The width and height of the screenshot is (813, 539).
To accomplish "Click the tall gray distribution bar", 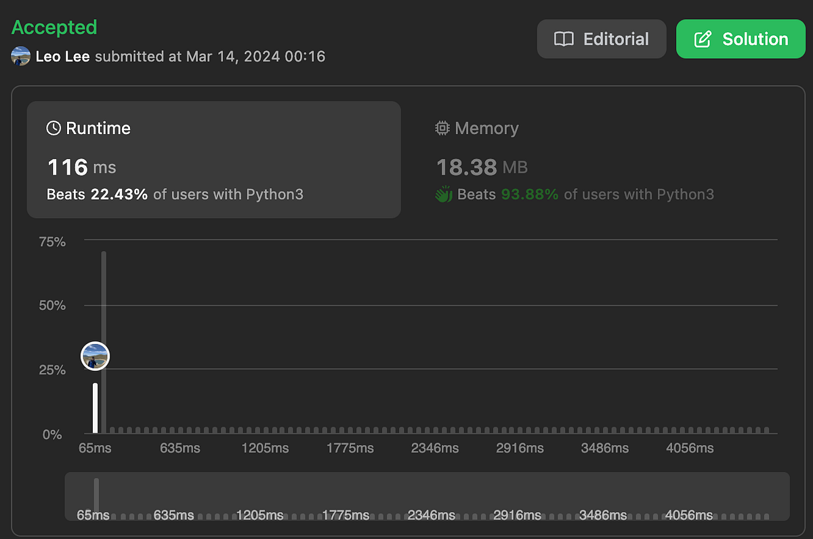I will pos(104,342).
